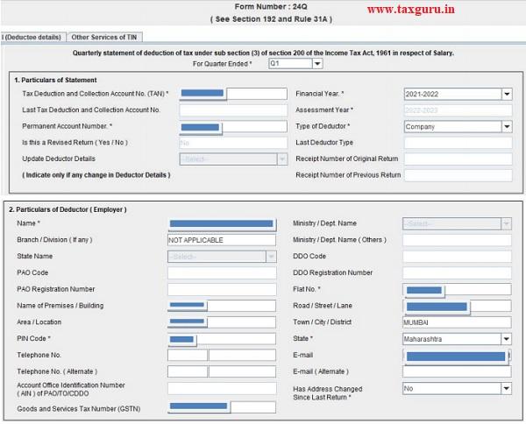This screenshot has height=424, width=526.
Task: Open Has Address Changed Since Last Return dropdown
Action: (506, 388)
